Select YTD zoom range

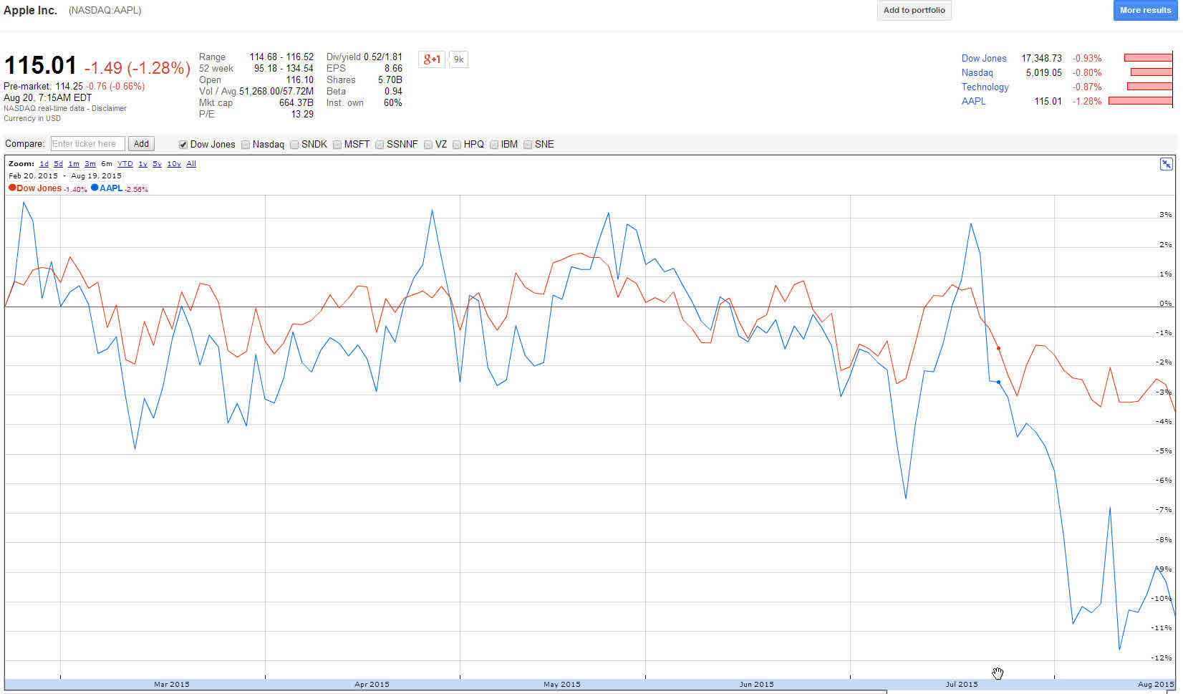coord(125,164)
